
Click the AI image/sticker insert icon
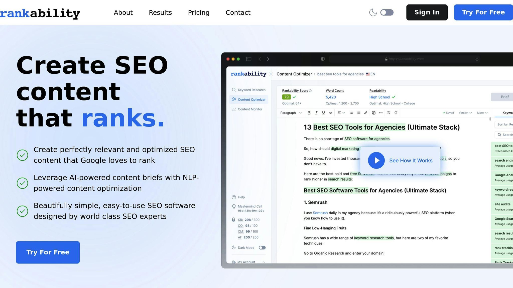374,113
